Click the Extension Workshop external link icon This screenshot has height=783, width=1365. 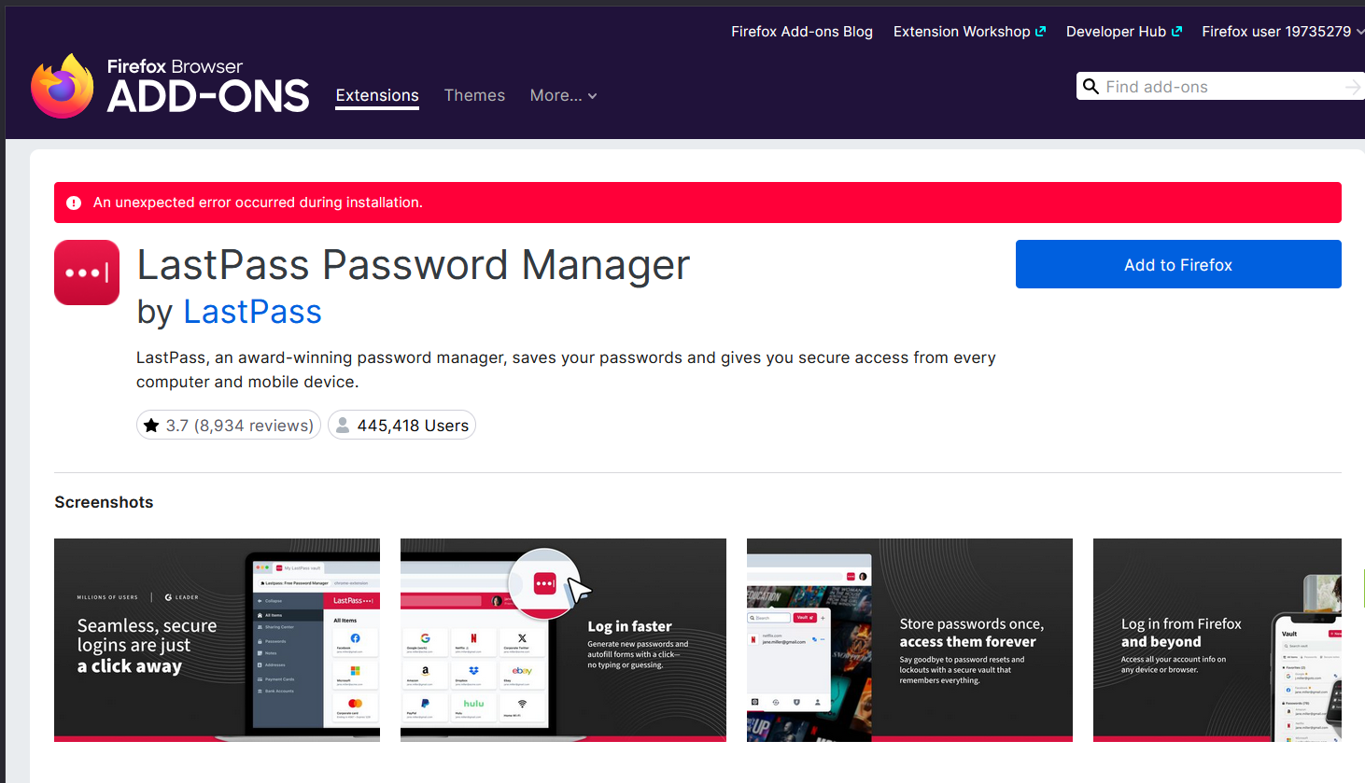(x=1040, y=32)
